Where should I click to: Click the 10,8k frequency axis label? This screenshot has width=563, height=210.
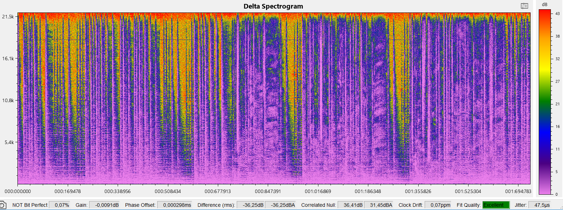[8, 101]
